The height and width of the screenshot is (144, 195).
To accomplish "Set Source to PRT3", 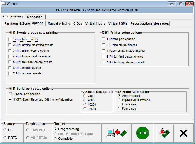I will [5, 138].
